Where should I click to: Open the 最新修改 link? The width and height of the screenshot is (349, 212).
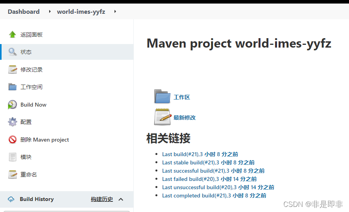coord(185,118)
